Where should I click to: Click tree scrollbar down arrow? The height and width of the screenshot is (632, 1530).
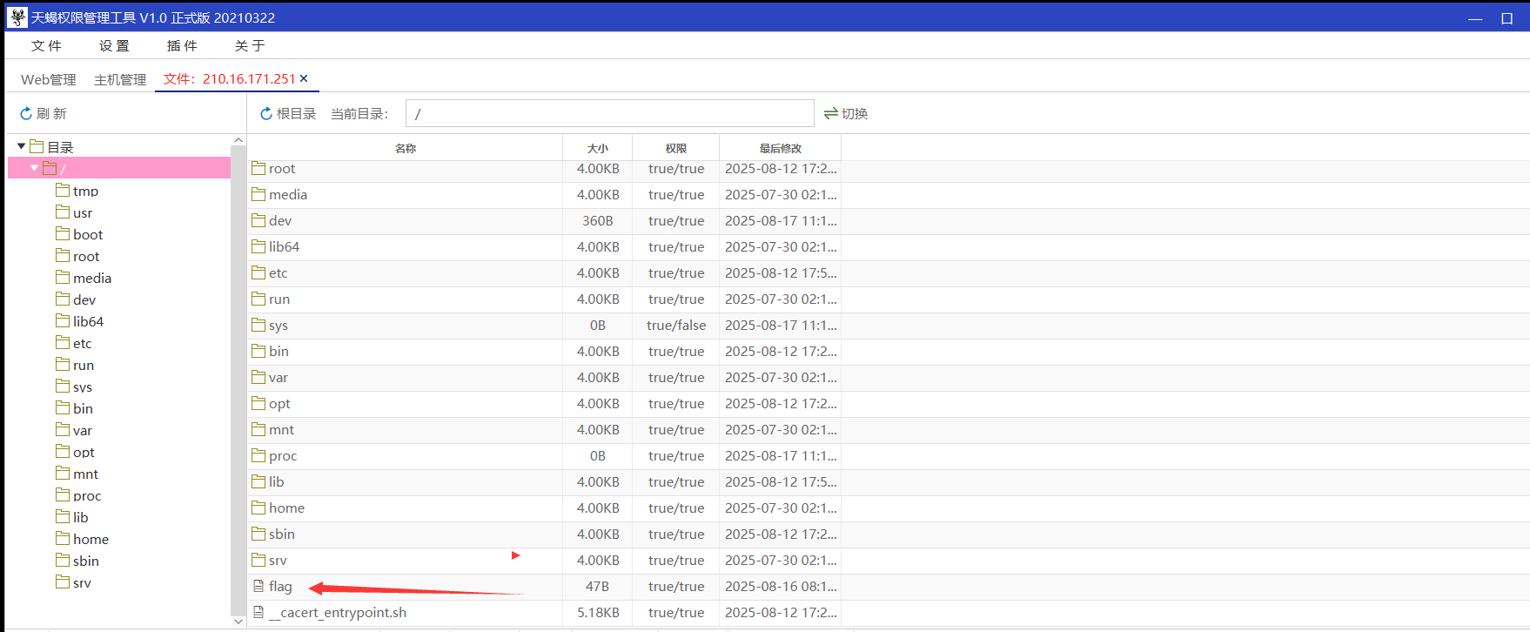pyautogui.click(x=238, y=621)
